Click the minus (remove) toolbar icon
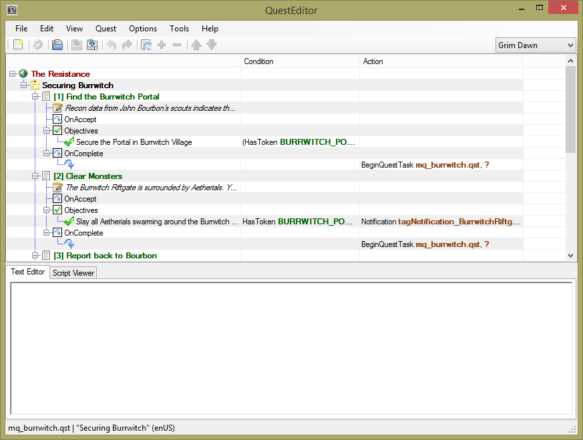 click(177, 45)
